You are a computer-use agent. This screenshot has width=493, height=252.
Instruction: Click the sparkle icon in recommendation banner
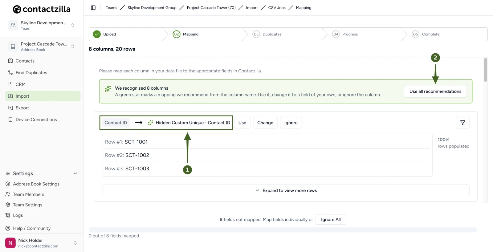[x=108, y=89]
